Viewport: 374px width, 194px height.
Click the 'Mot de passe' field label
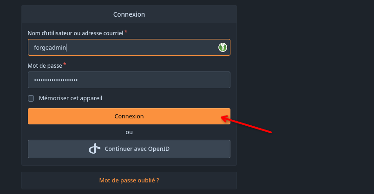45,66
